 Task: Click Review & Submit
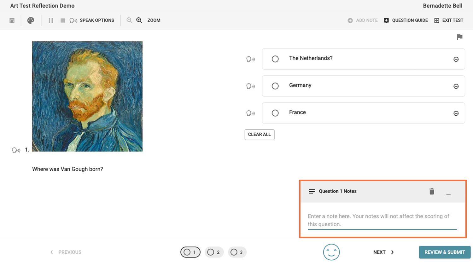(445, 252)
